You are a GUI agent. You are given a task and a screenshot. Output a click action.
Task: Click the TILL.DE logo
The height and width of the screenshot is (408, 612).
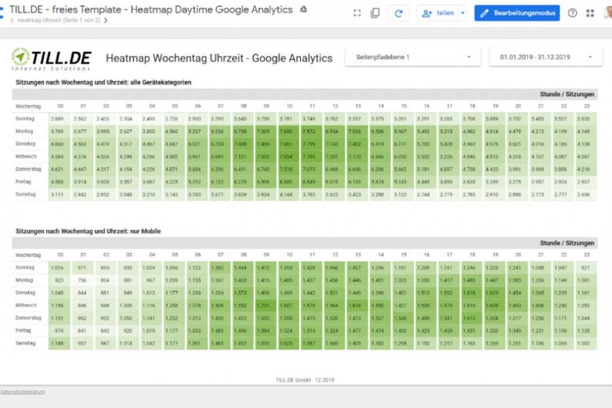[51, 59]
